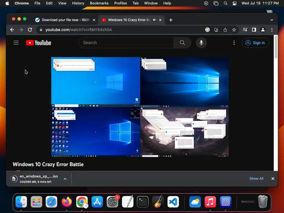Open Spotlight search in menu bar
Image resolution: width=284 pixels, height=213 pixels.
click(225, 3)
